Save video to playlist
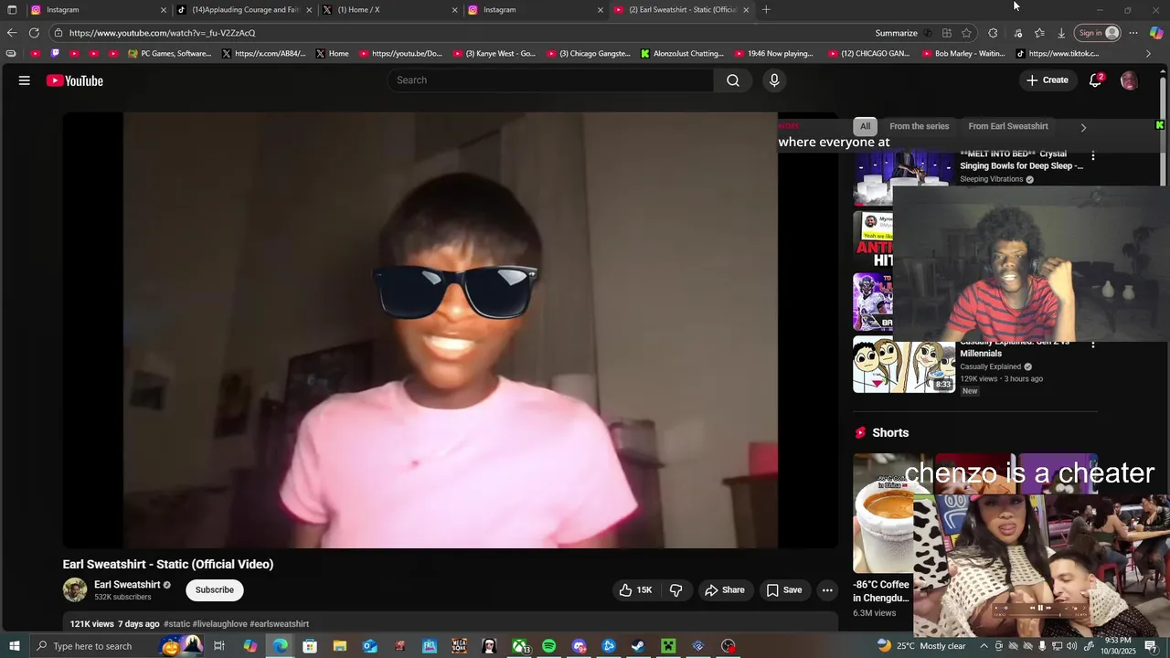 click(784, 590)
